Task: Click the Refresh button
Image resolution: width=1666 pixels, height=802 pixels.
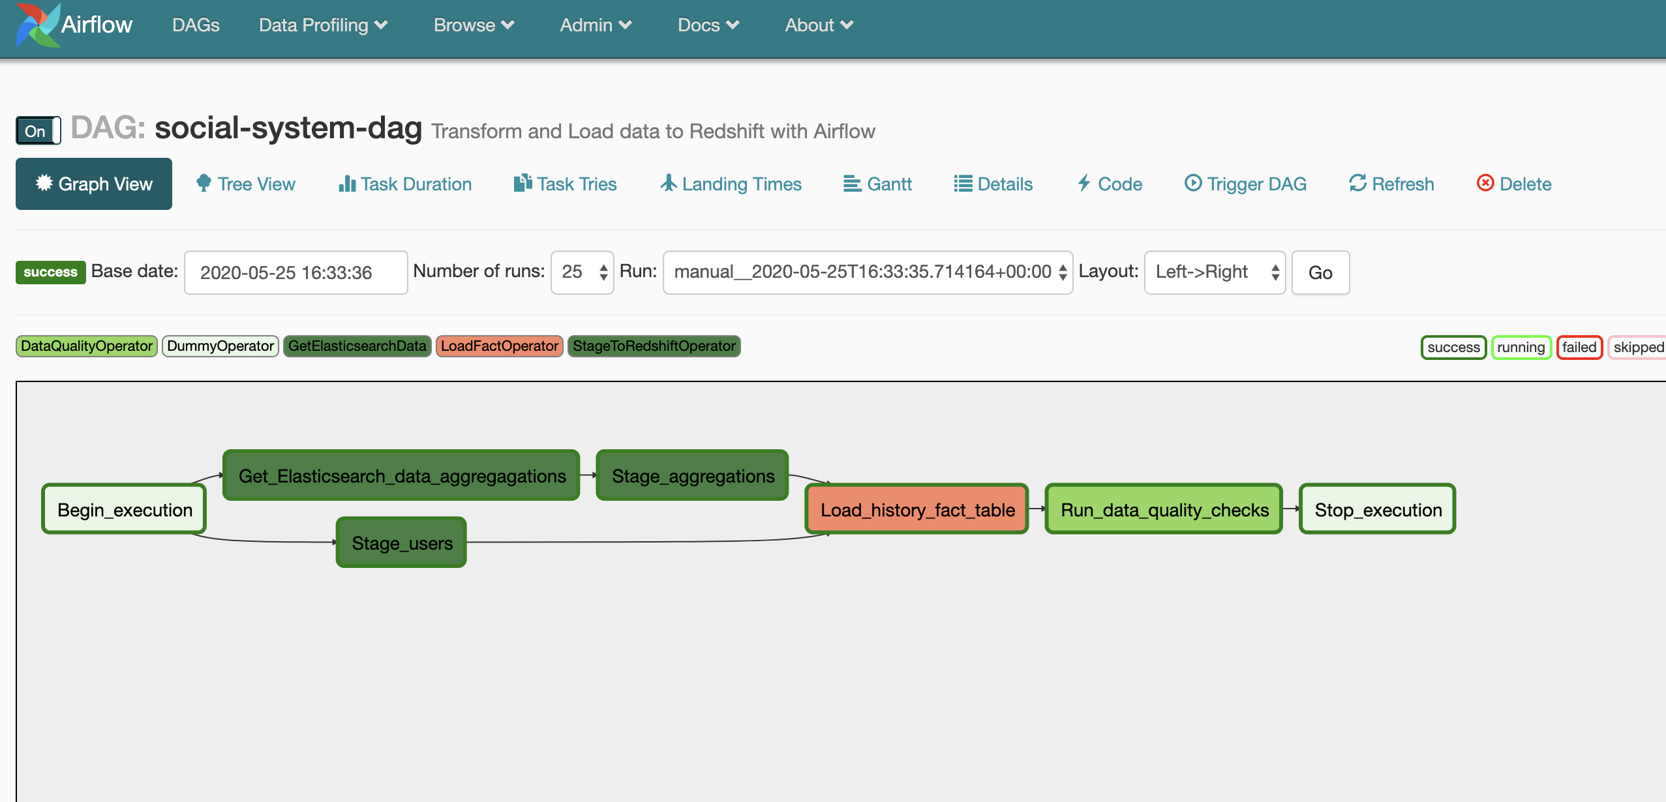Action: click(x=1391, y=184)
